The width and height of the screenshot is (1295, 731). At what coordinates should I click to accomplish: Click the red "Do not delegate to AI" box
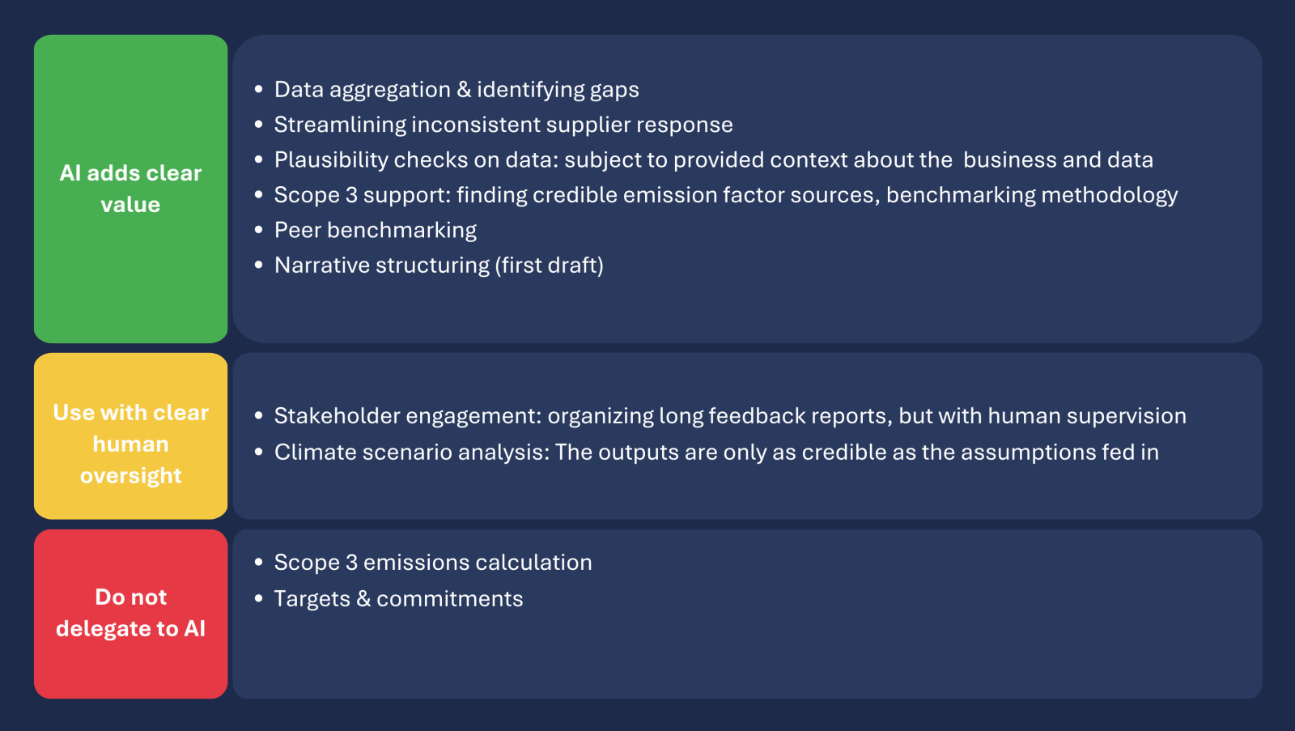[130, 614]
